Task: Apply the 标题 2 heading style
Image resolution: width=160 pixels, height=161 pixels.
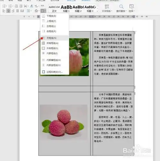Action: [78, 9]
